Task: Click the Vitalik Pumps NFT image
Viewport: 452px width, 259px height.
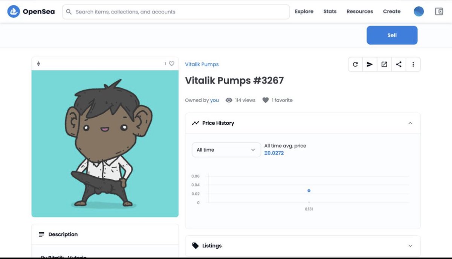Action: click(105, 143)
